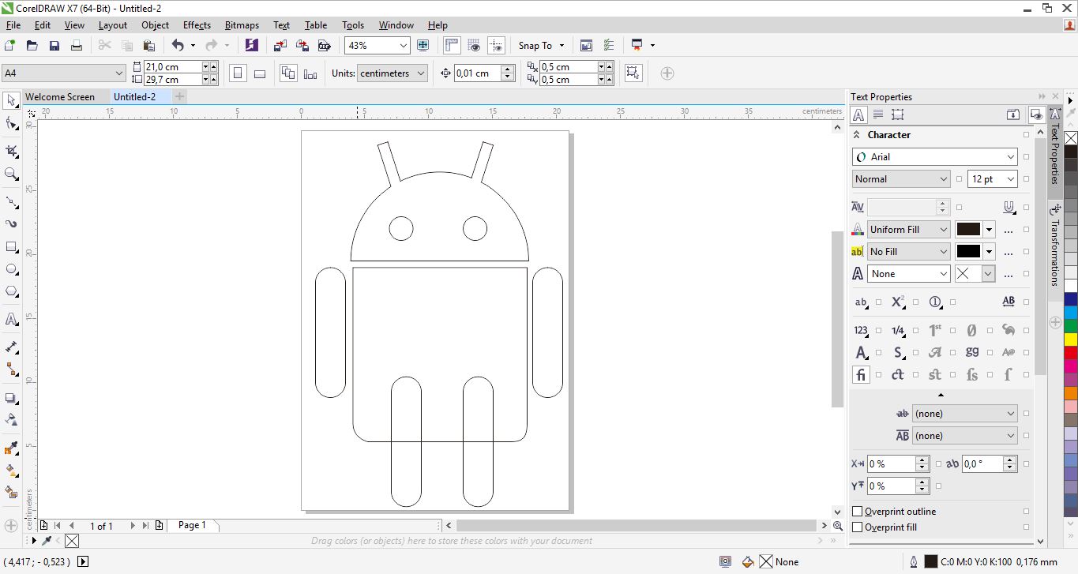Open the 12 pt font size dropdown
This screenshot has width=1078, height=574.
click(x=1012, y=179)
